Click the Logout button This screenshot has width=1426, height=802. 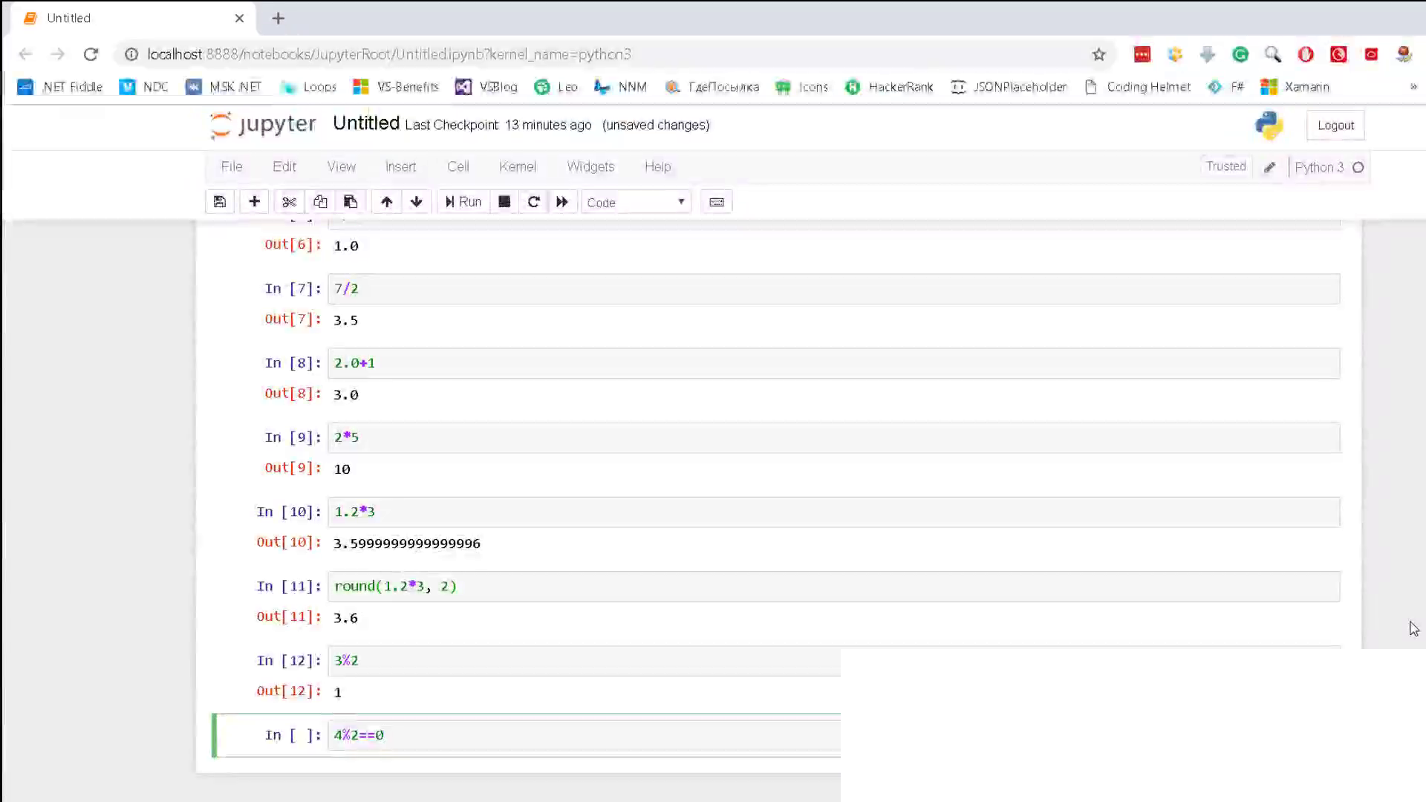tap(1335, 125)
